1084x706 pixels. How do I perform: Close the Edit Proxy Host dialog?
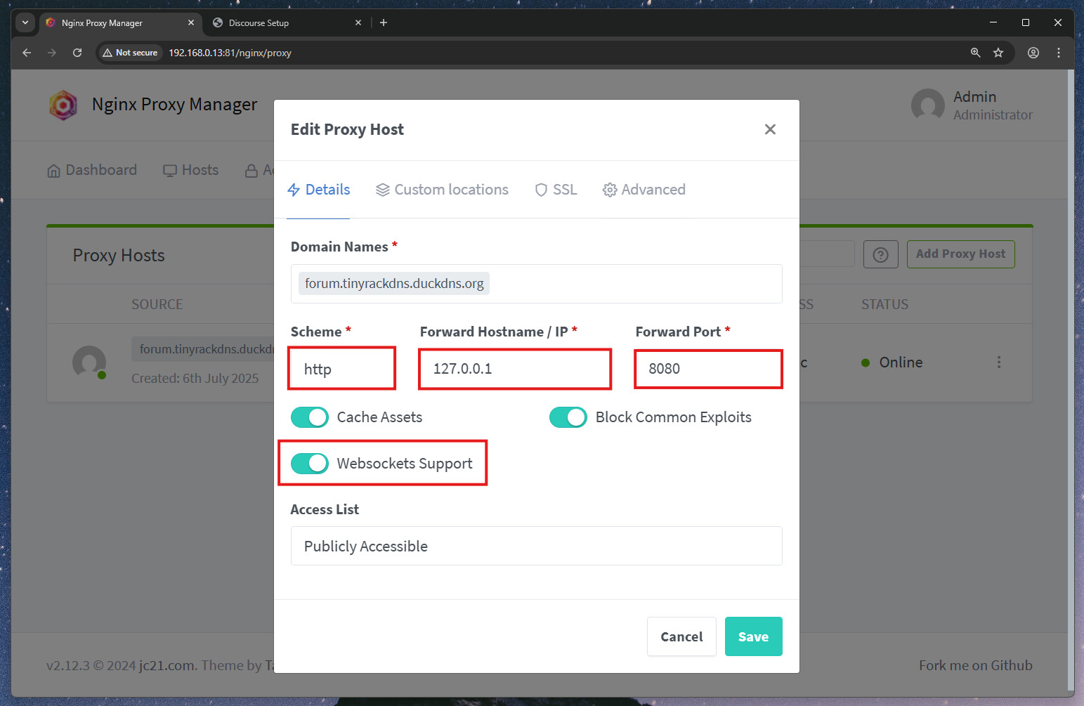770,129
